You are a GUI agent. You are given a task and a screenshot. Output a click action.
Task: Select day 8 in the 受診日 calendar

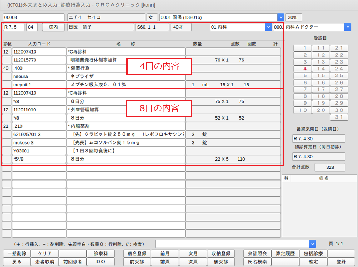coord(304,96)
